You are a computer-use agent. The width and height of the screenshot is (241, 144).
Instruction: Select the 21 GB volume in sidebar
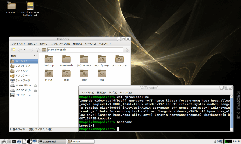(x=22, y=85)
